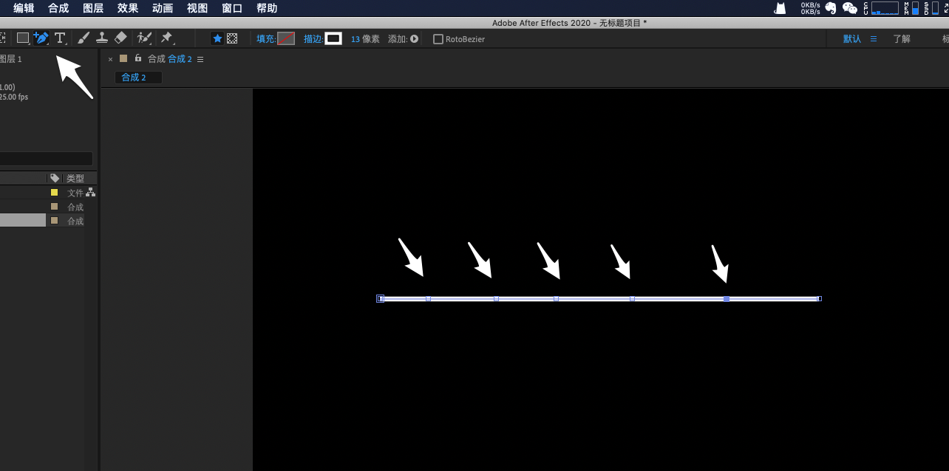The image size is (949, 471).
Task: Enable the checkerboard 'Tool Creates Mask' option
Action: [x=232, y=38]
